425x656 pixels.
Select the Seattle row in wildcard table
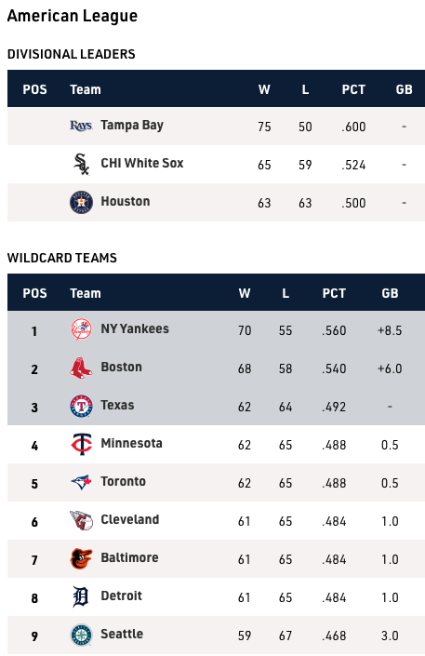coord(217,636)
